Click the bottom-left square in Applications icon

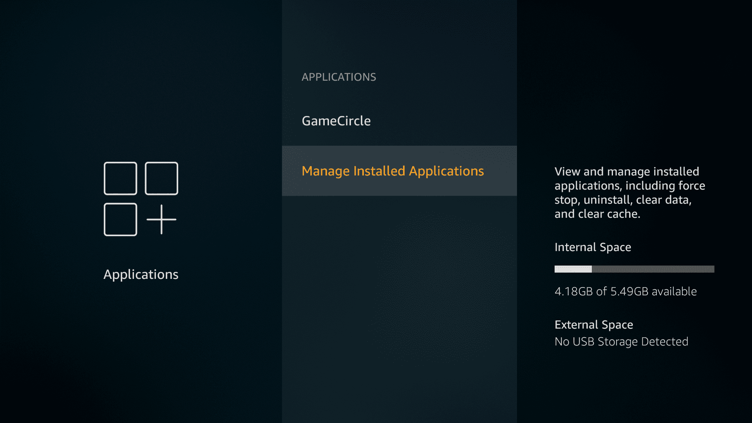coord(120,220)
